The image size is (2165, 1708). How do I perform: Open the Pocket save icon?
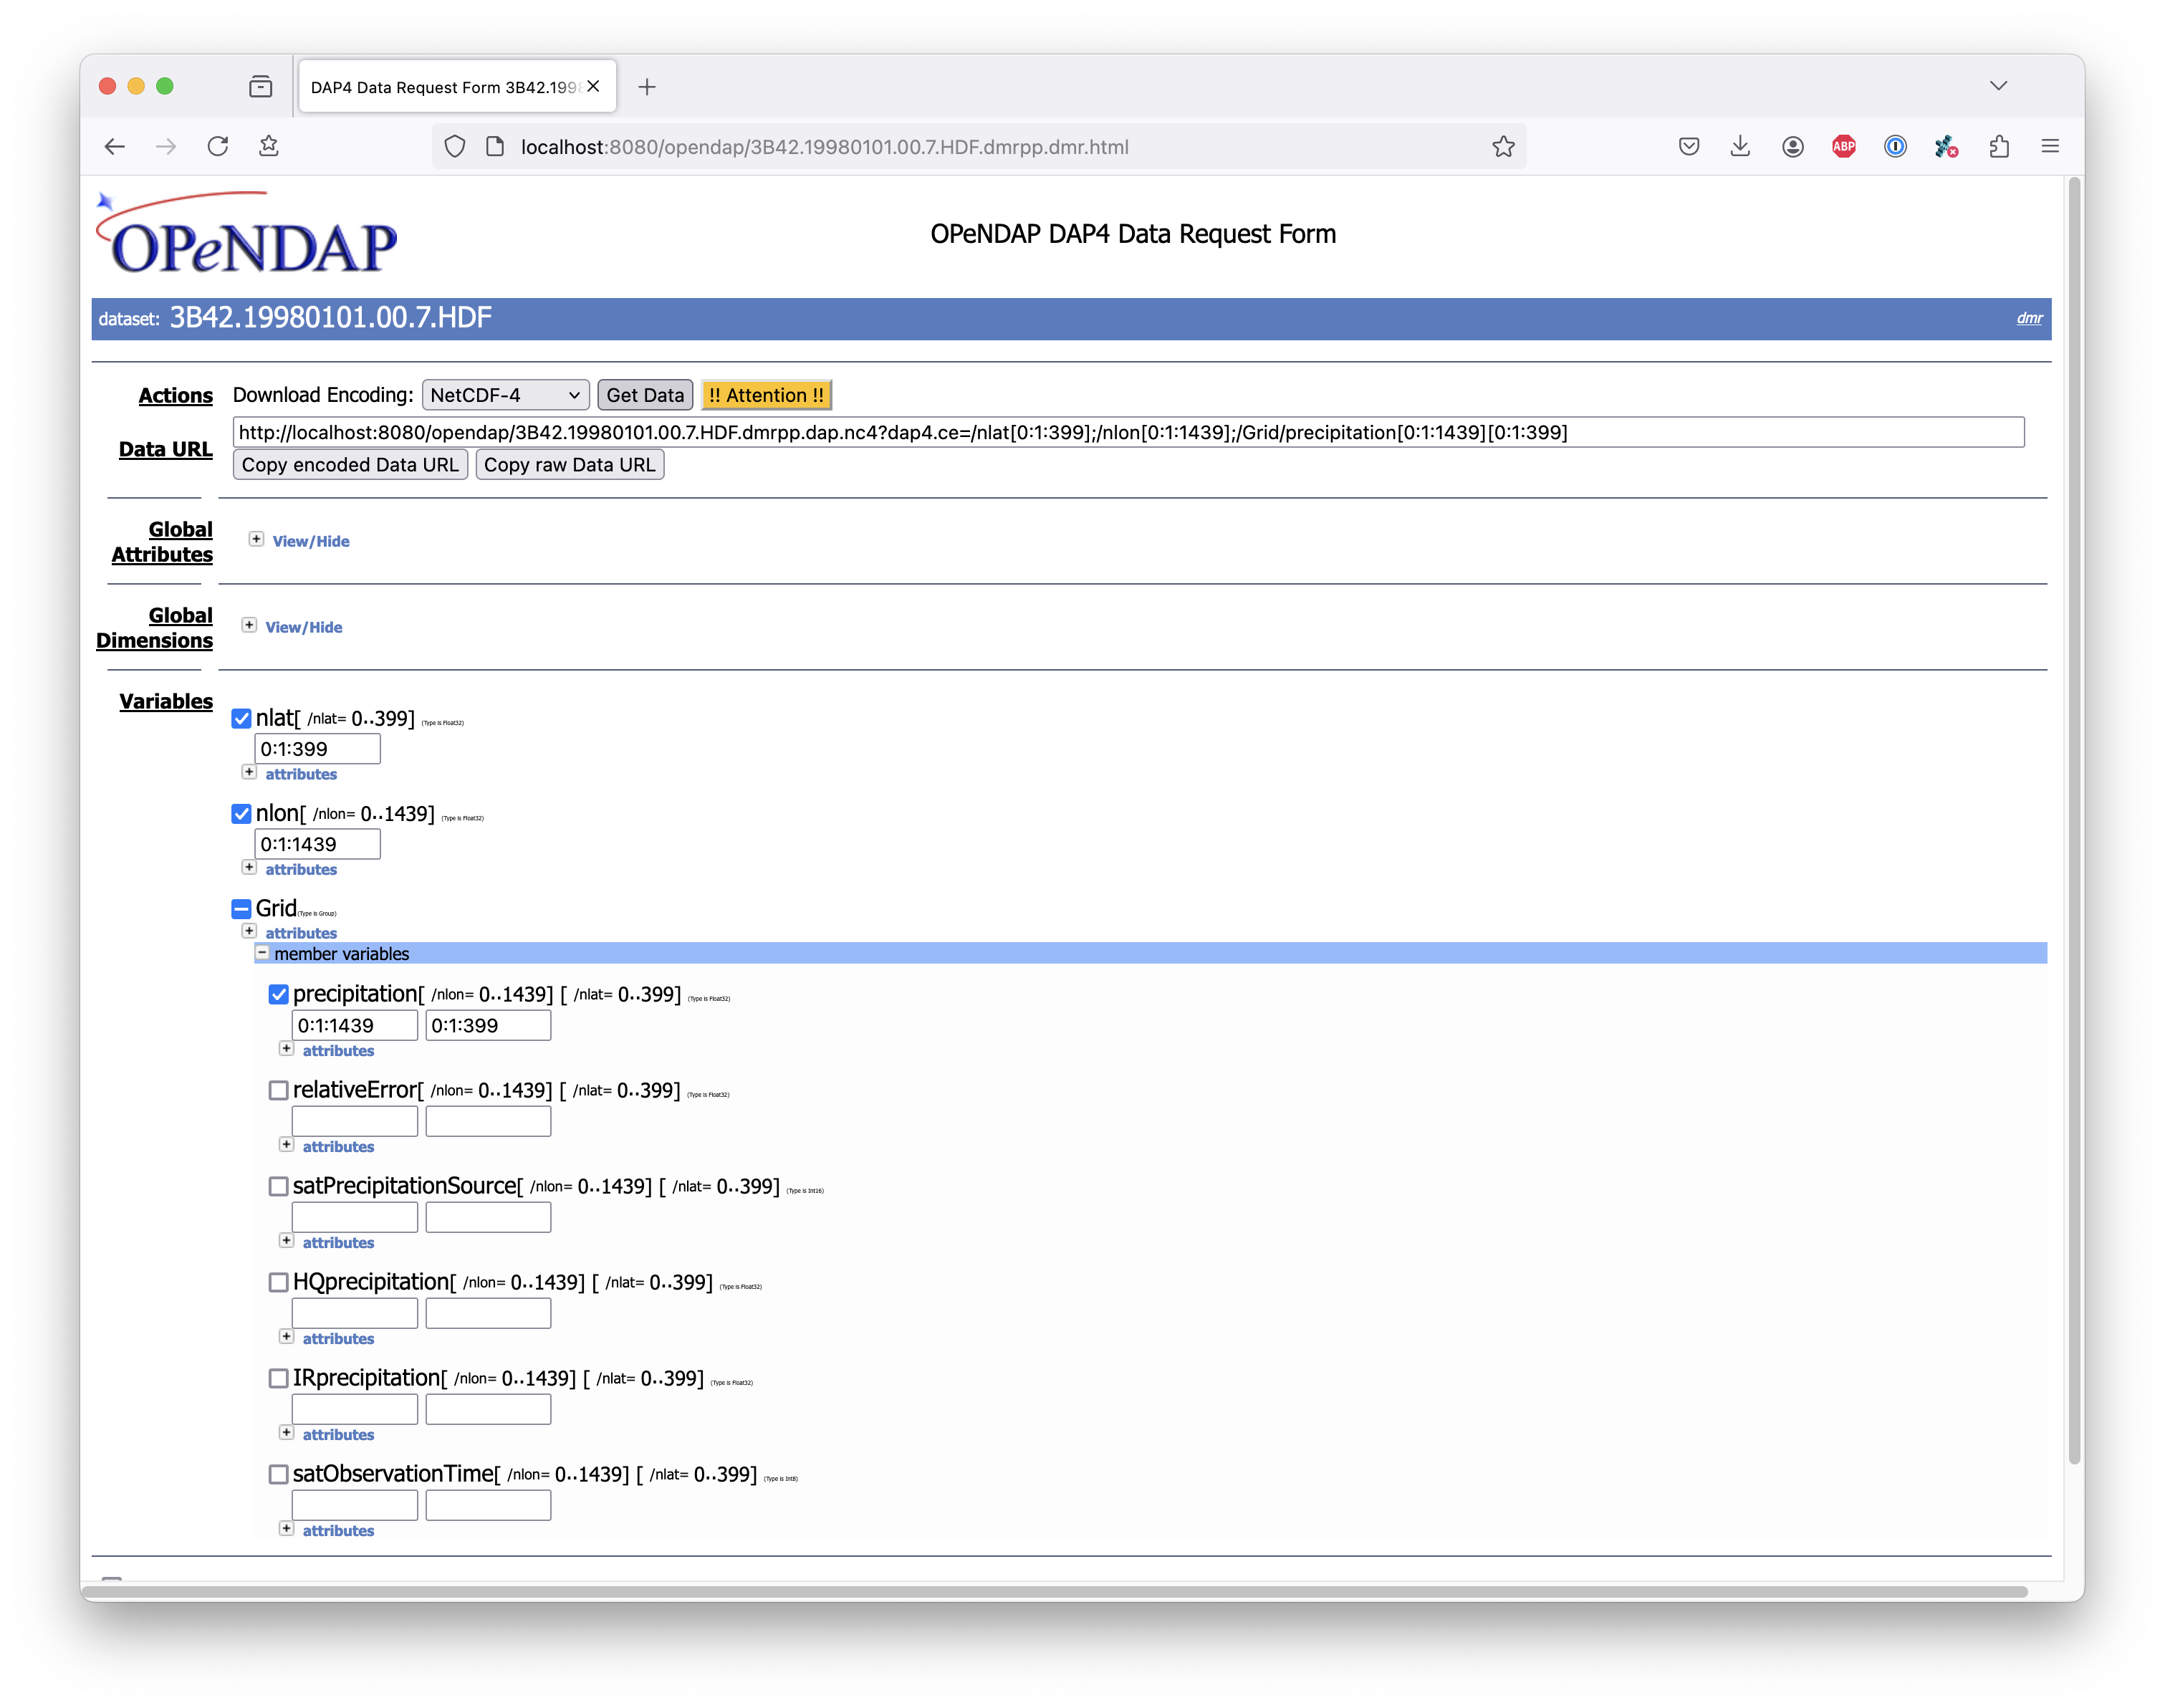pos(1689,147)
